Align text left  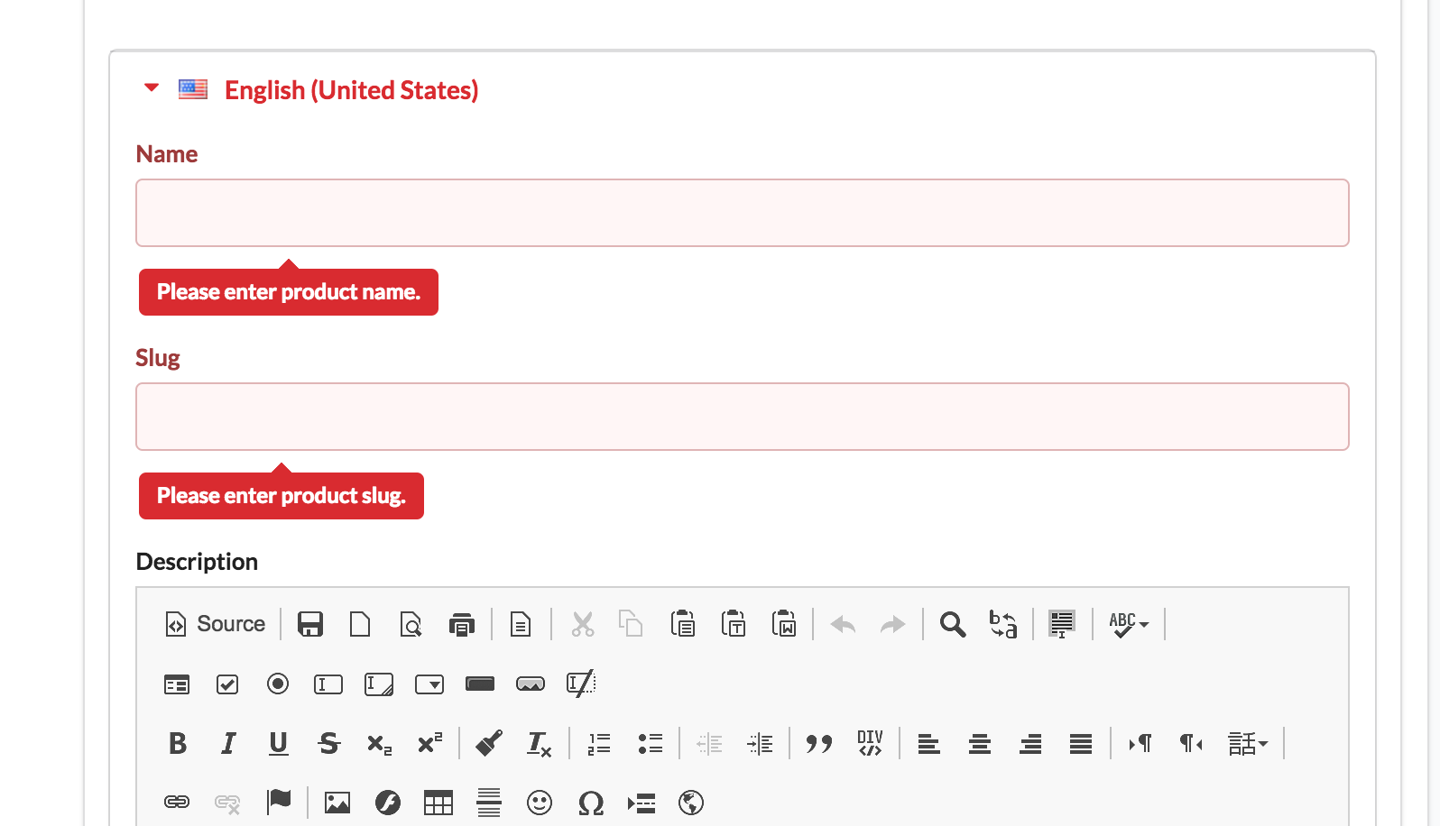tap(929, 744)
